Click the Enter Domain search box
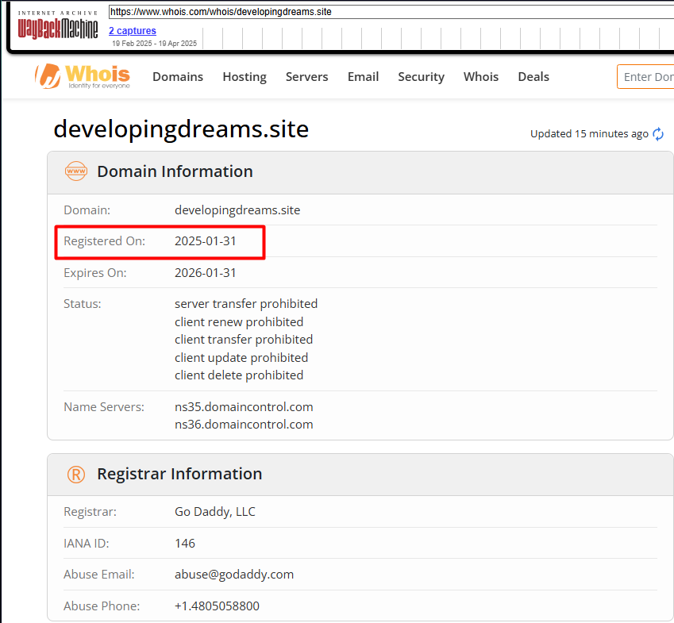Image resolution: width=674 pixels, height=623 pixels. point(645,77)
